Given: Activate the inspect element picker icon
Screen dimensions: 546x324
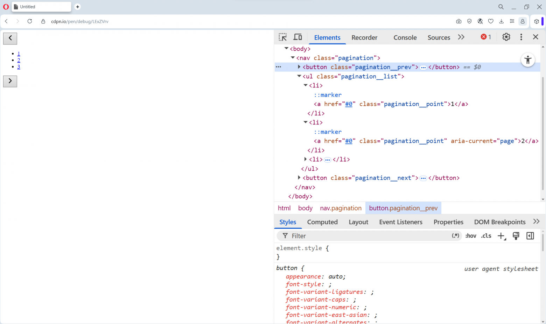Looking at the screenshot, I should click(x=283, y=37).
